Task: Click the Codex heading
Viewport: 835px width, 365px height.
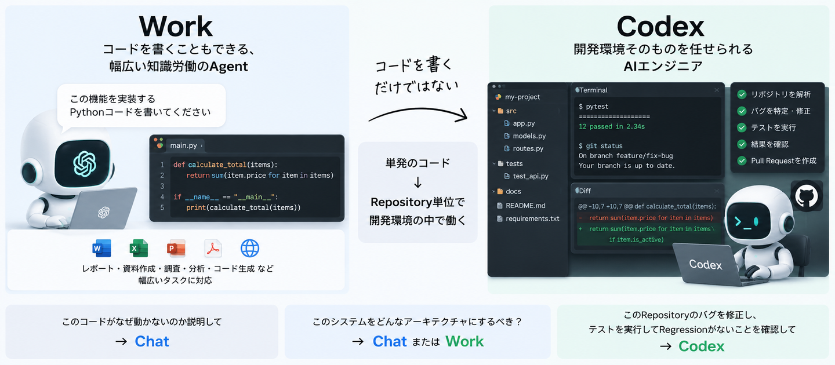Action: click(x=660, y=26)
